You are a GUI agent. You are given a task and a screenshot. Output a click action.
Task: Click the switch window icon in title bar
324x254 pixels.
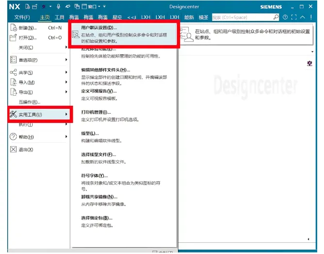pos(77,7)
